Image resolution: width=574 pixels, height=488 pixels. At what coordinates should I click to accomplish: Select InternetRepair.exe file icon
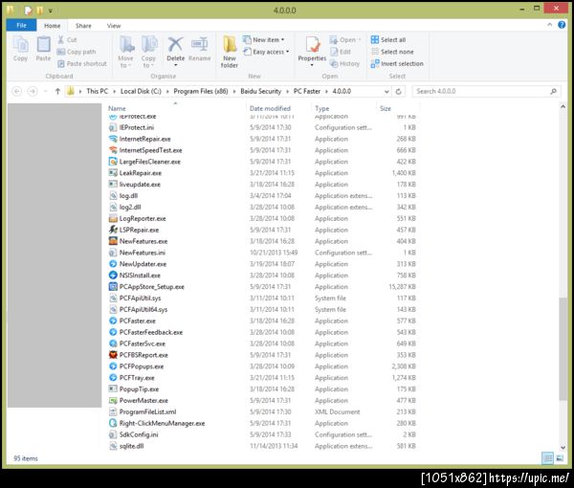(x=113, y=139)
